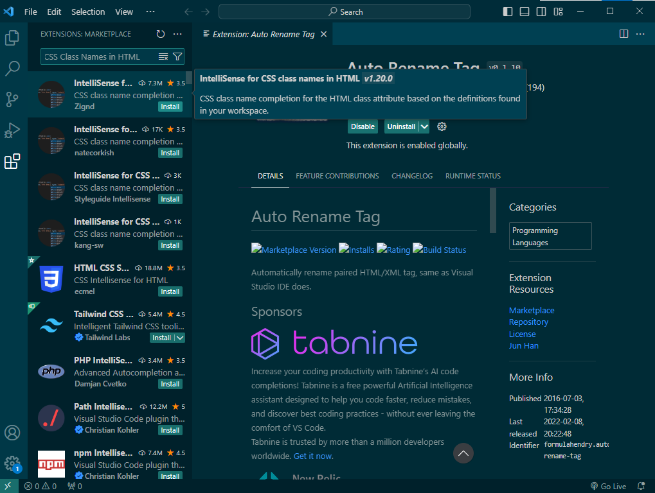The image size is (655, 493).
Task: Go back in navigation history
Action: pos(188,12)
